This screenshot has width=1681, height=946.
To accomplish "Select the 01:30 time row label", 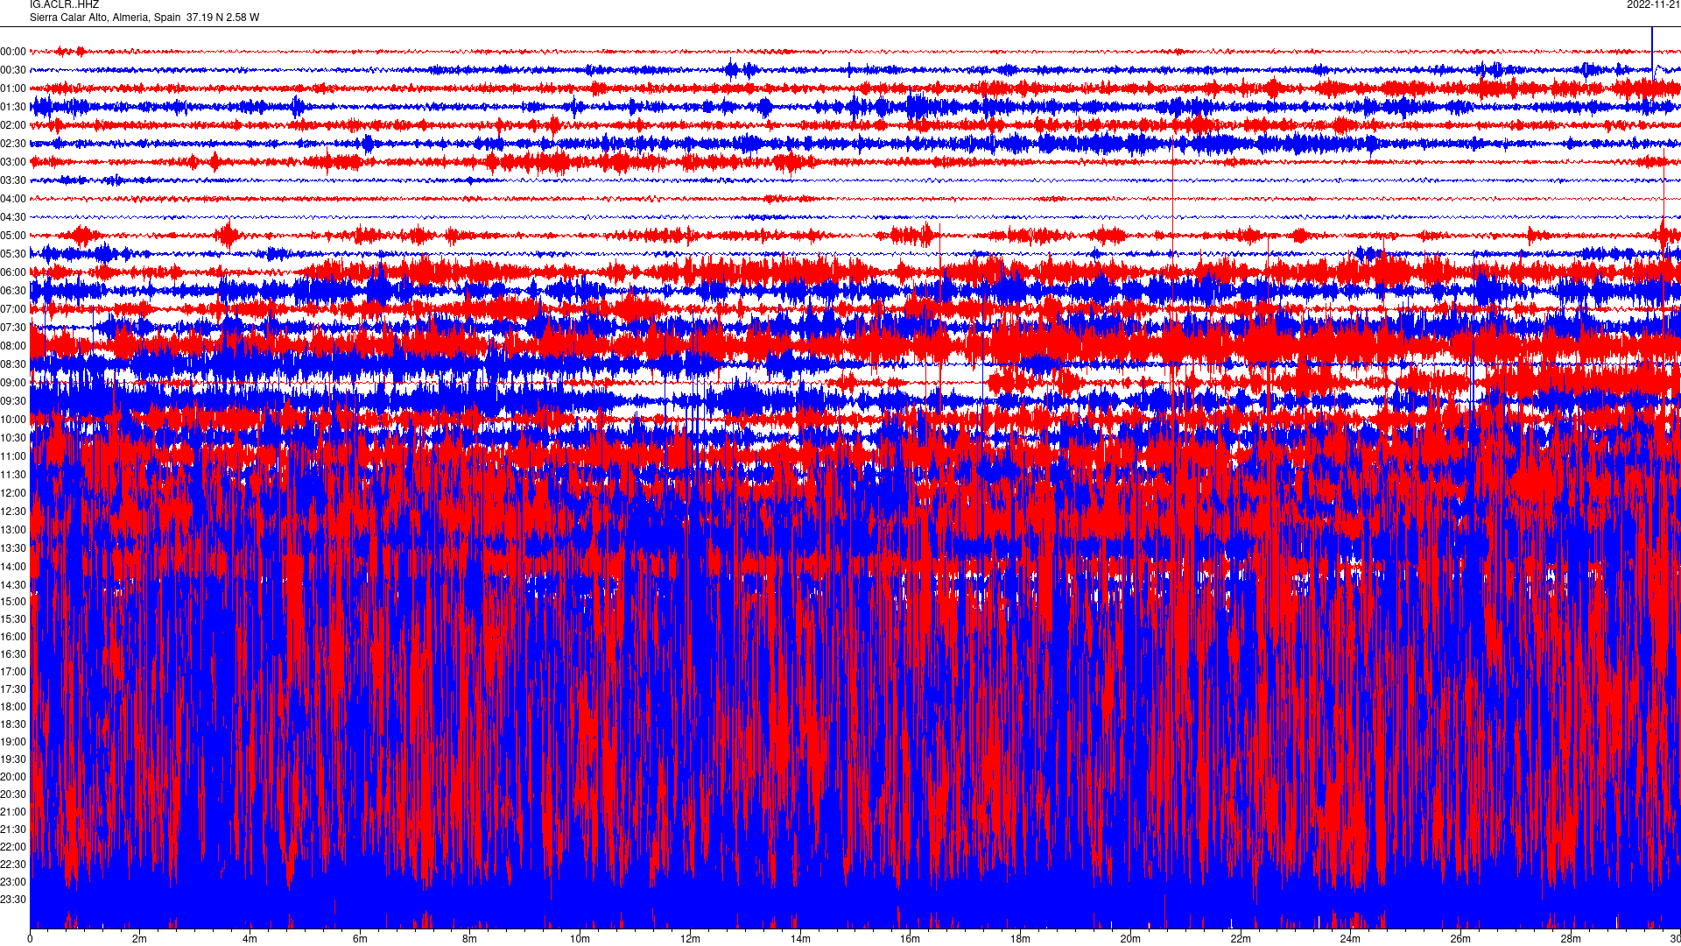I will point(13,107).
